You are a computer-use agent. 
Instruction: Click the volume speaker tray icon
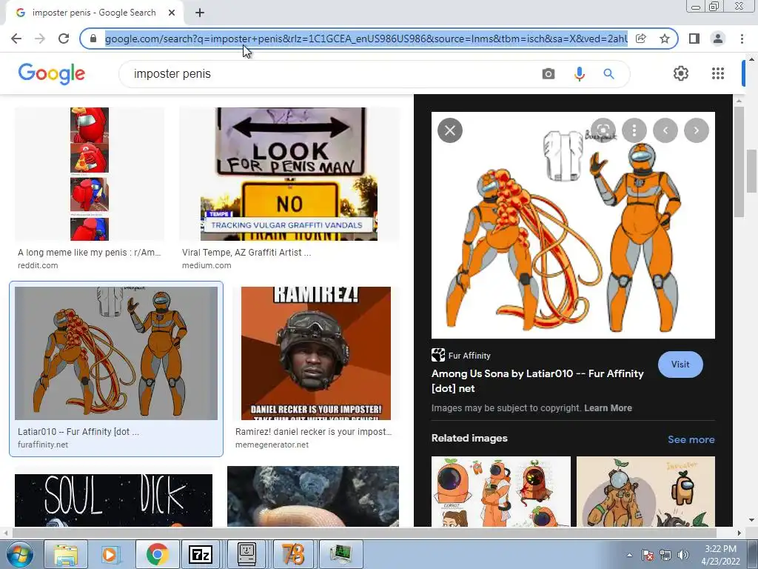tap(683, 555)
